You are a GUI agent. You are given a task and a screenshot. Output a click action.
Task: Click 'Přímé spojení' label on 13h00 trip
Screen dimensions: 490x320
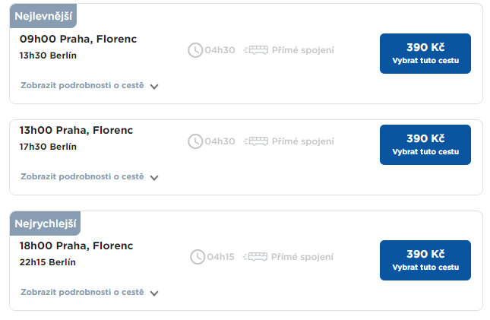click(x=302, y=141)
